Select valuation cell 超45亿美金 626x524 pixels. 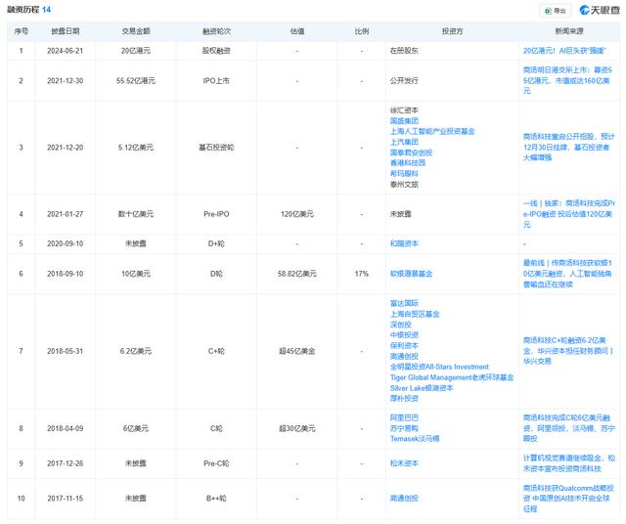297,351
